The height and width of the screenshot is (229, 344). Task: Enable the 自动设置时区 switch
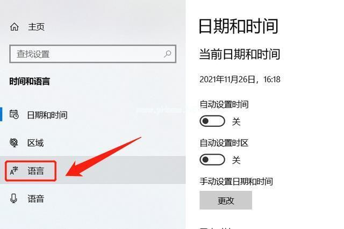(212, 160)
